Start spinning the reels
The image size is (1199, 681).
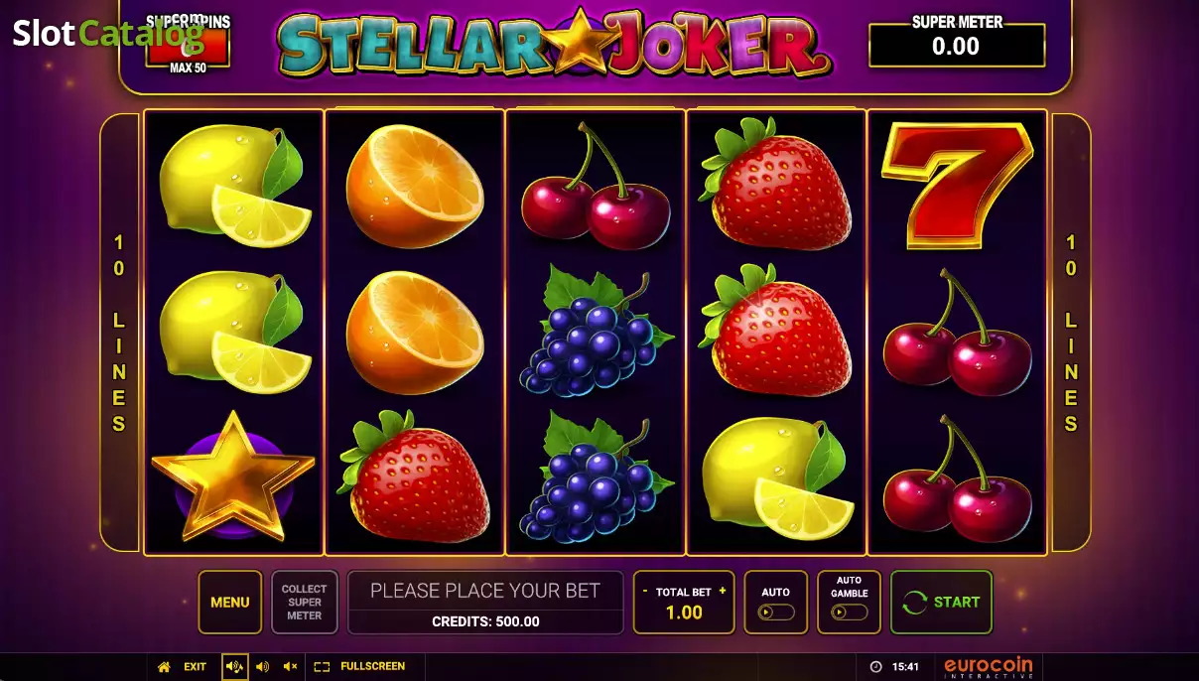(942, 602)
